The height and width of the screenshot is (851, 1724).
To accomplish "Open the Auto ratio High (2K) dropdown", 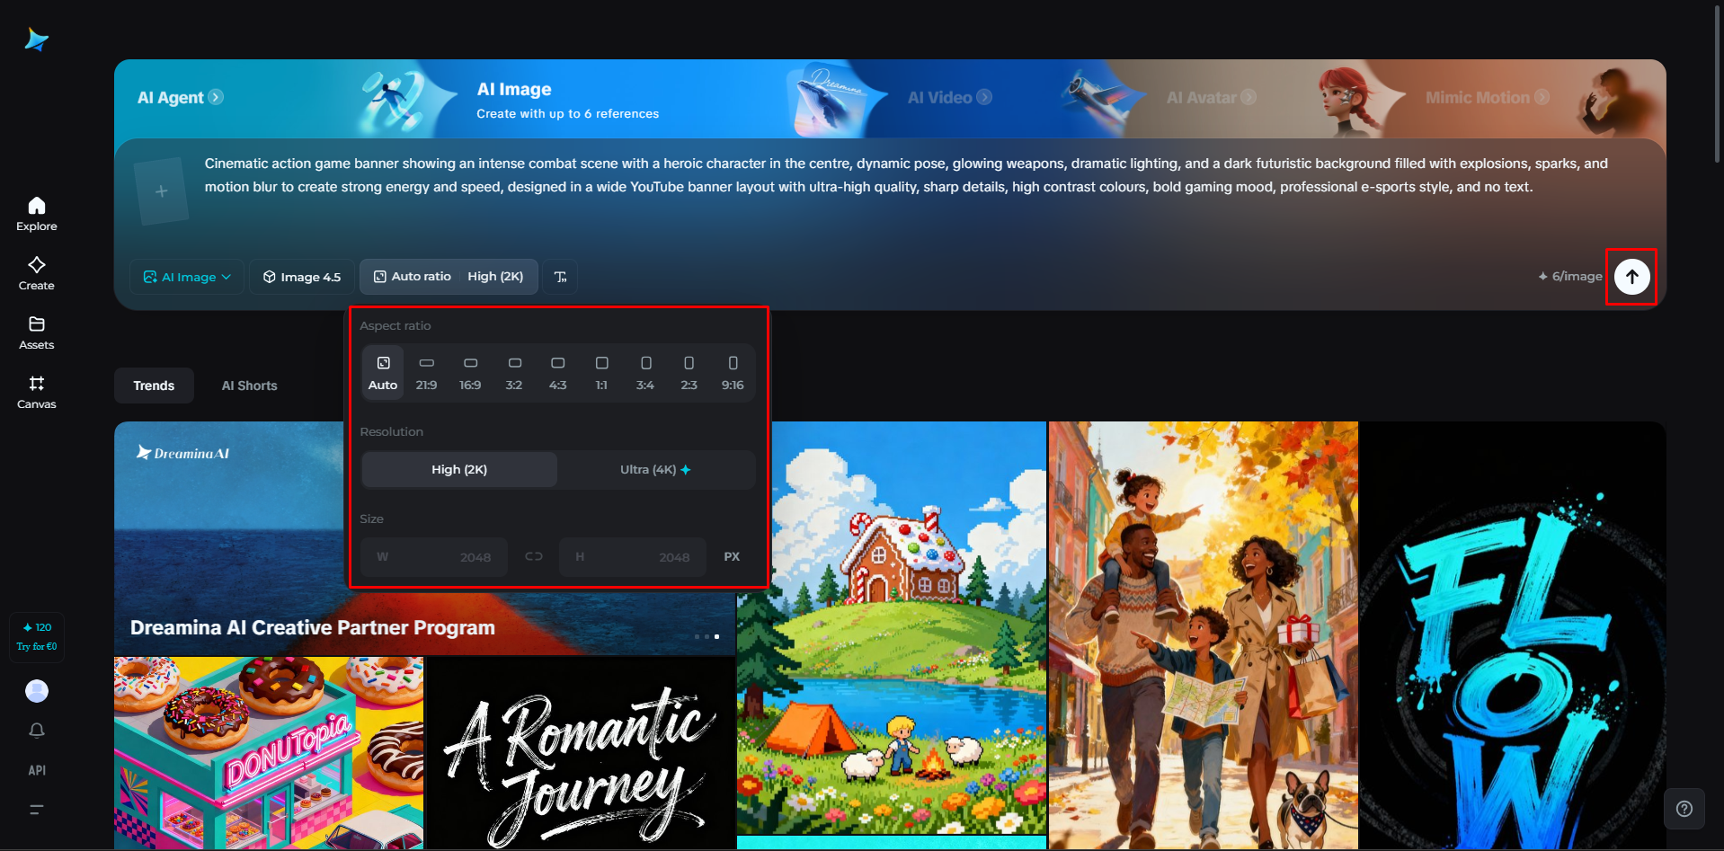I will coord(448,276).
